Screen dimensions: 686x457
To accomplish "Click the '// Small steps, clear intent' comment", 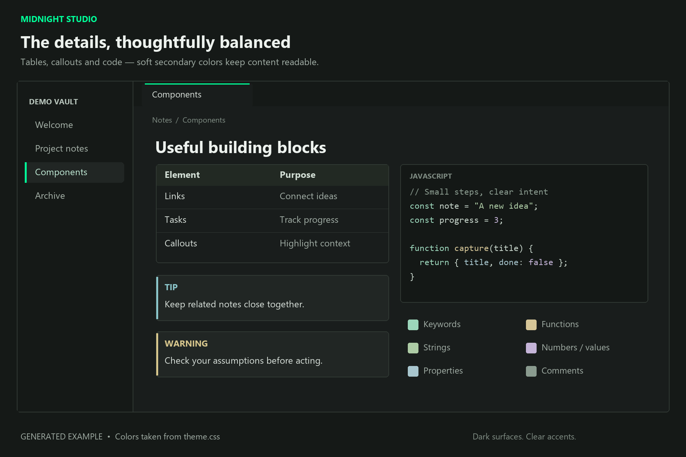I will click(x=479, y=192).
